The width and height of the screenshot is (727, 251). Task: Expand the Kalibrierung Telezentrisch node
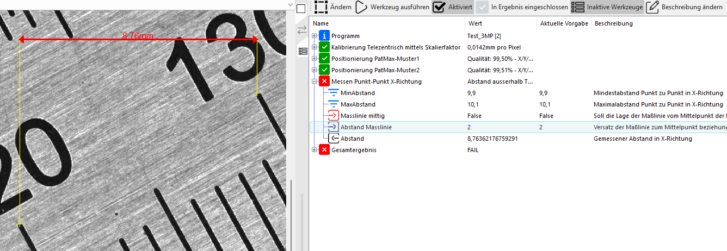coord(315,47)
